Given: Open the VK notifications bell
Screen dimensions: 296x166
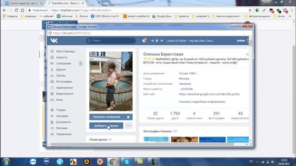Looking at the screenshot, I should click(x=144, y=41).
